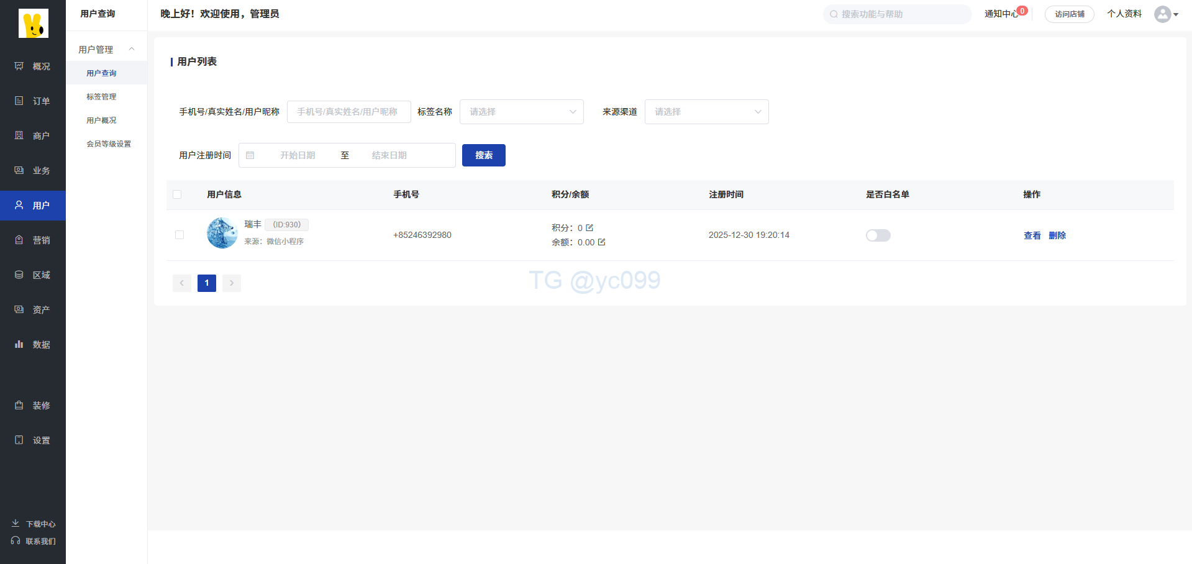Viewport: 1192px width, 564px height.
Task: Click the blue 搜索 button
Action: (x=483, y=155)
